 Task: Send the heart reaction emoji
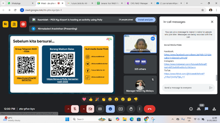[x=84, y=99]
